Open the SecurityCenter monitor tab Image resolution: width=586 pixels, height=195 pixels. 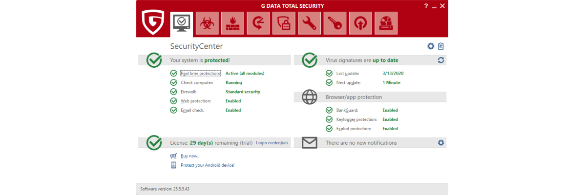pos(182,23)
